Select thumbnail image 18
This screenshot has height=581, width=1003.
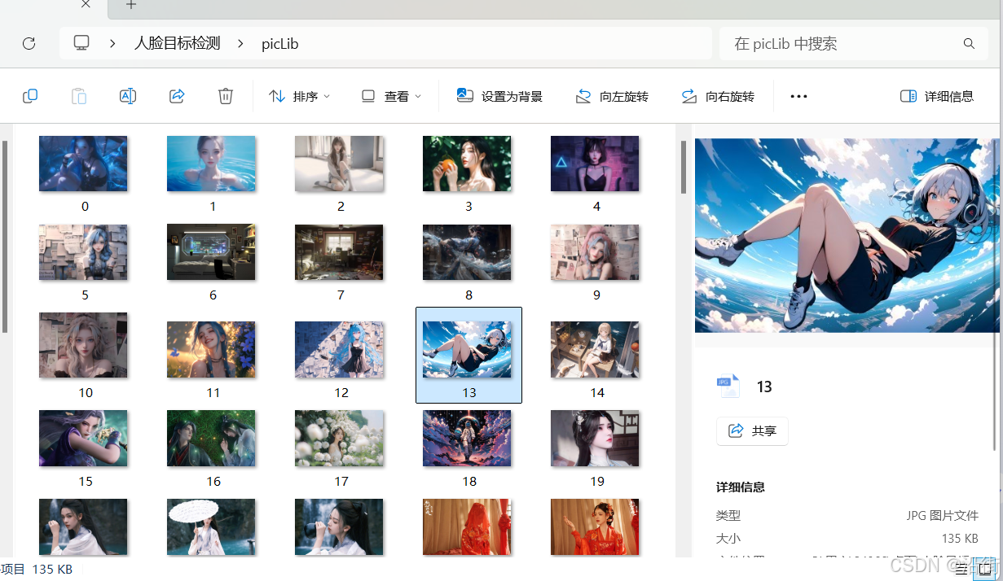(467, 439)
